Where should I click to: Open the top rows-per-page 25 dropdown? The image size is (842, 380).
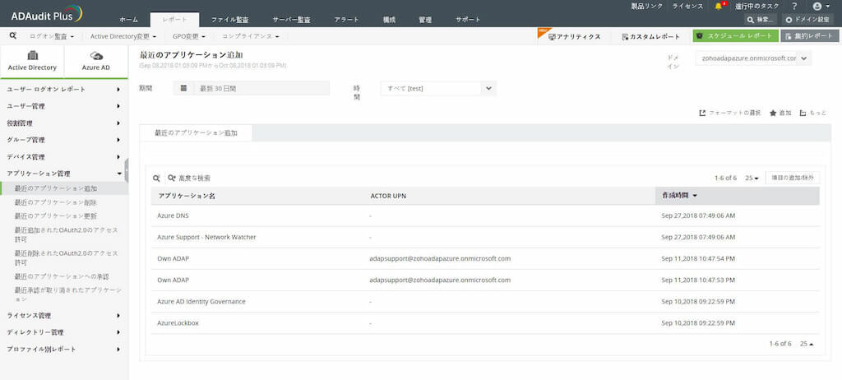coord(752,178)
